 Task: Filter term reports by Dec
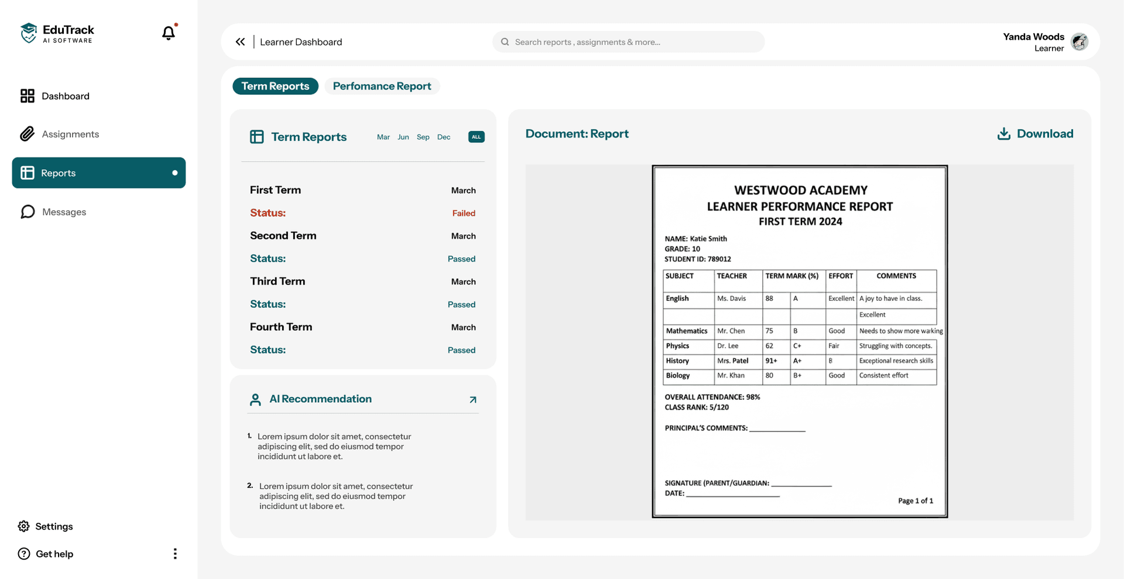click(x=444, y=137)
